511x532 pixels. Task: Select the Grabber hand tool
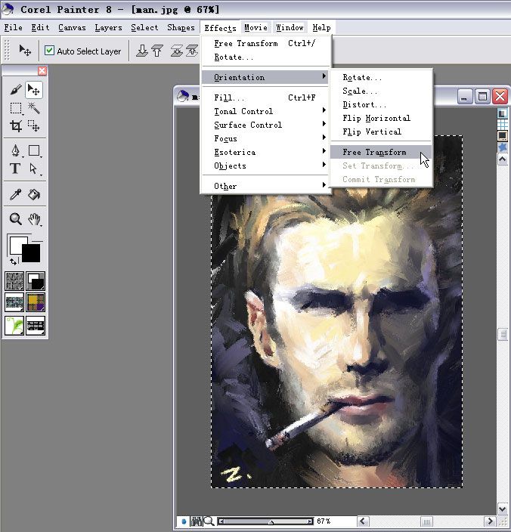(x=34, y=219)
